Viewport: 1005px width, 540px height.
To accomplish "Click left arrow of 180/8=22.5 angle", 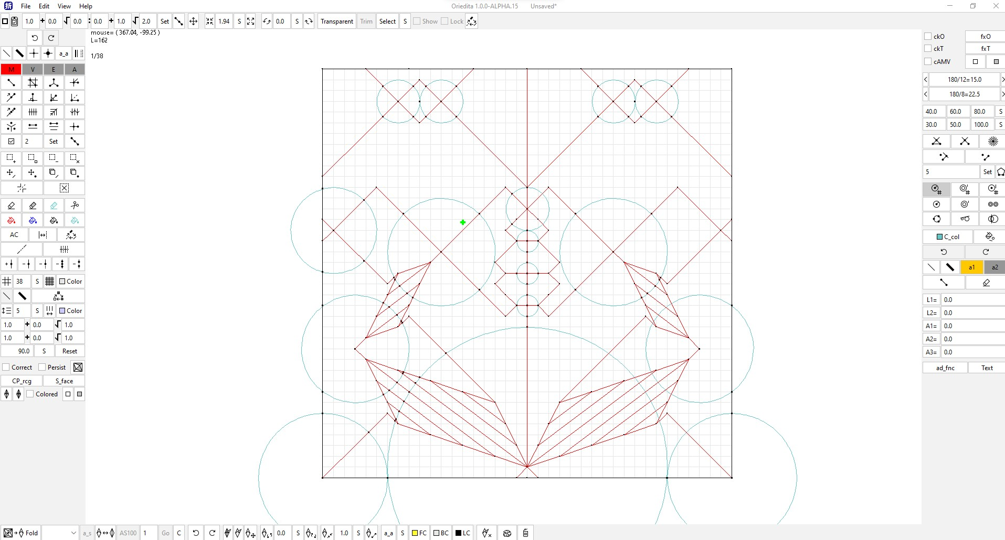I will [926, 94].
